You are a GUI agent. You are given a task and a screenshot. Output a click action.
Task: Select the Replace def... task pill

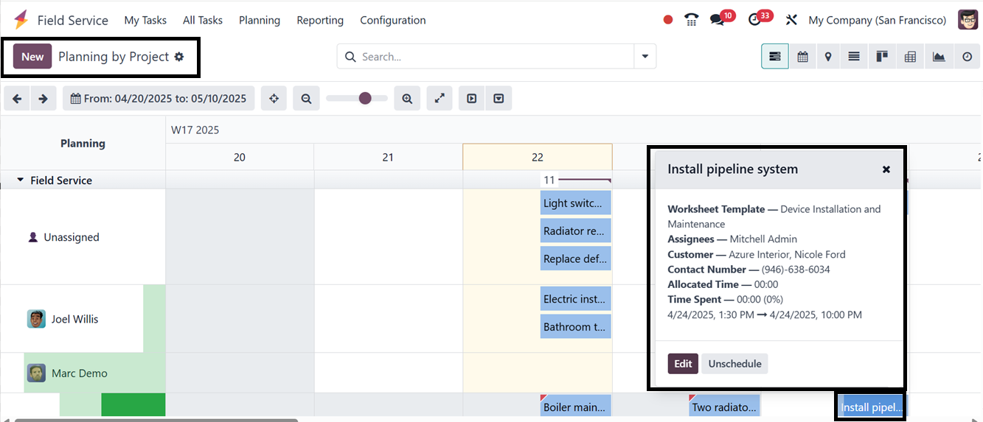[576, 259]
